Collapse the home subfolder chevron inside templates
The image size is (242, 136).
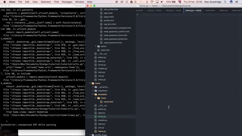(x=96, y=98)
